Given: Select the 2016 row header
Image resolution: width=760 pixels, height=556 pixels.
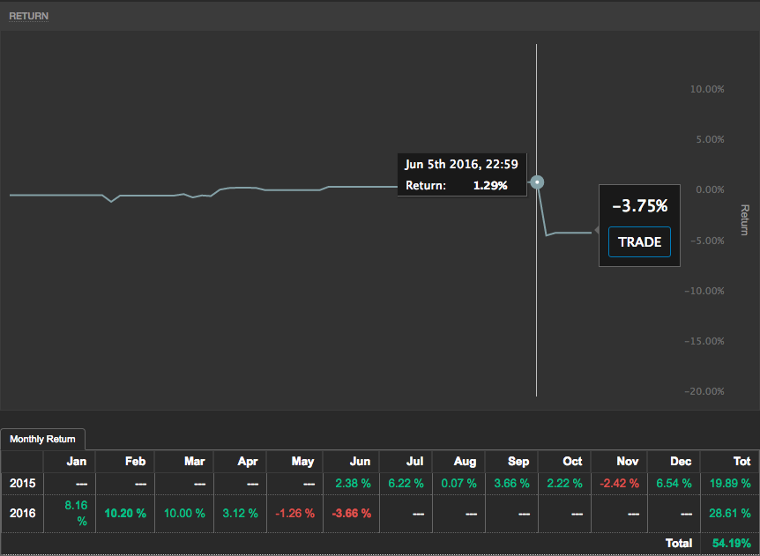Looking at the screenshot, I should coord(23,513).
